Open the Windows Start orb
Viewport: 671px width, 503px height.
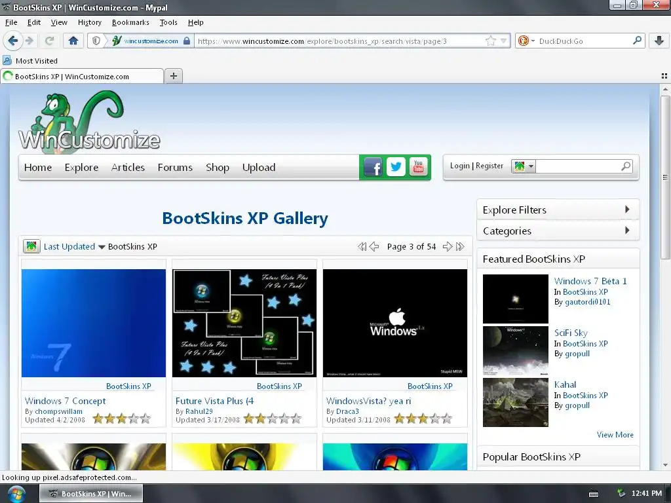16,494
